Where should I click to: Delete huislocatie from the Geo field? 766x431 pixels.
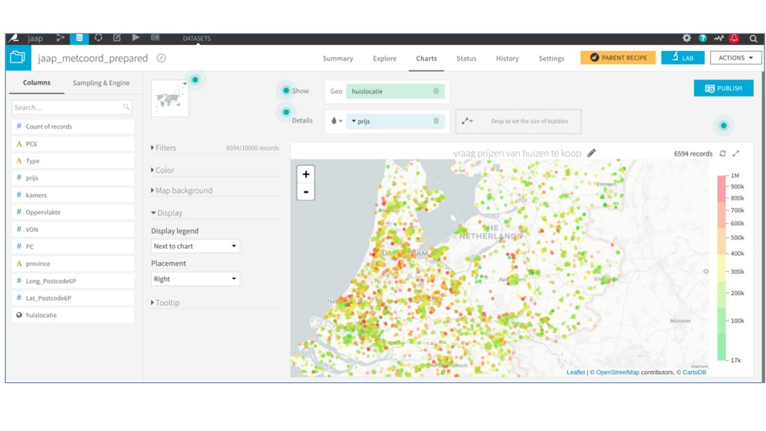[x=436, y=91]
